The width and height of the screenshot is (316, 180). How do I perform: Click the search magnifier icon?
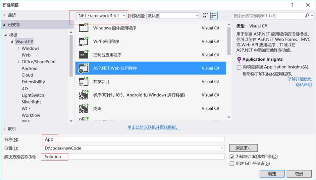click(x=307, y=15)
